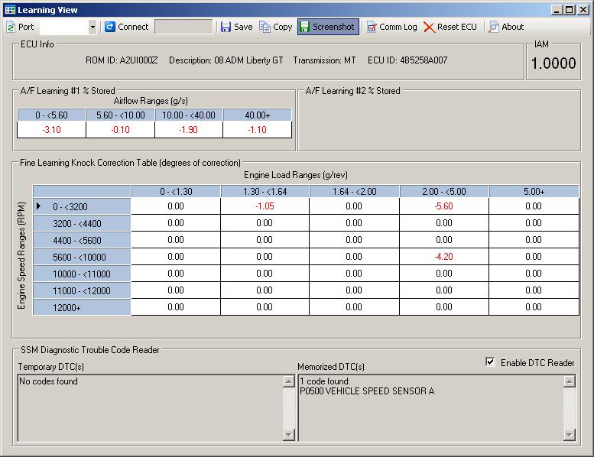
Task: Select the -1.05 knock correction cell
Action: point(265,206)
